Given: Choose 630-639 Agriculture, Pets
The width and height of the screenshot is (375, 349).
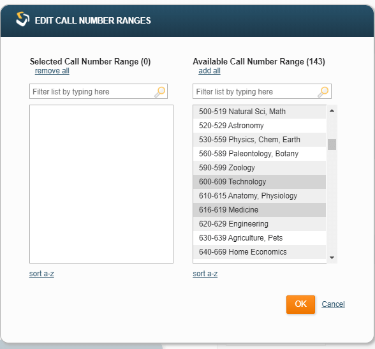Looking at the screenshot, I should pyautogui.click(x=260, y=238).
